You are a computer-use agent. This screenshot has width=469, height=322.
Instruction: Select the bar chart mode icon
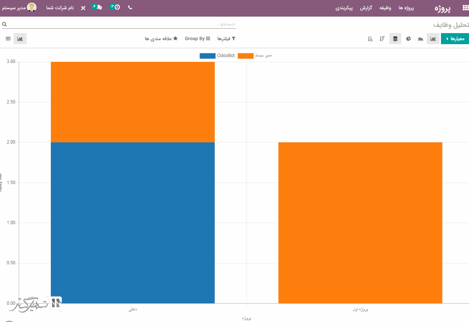point(433,39)
